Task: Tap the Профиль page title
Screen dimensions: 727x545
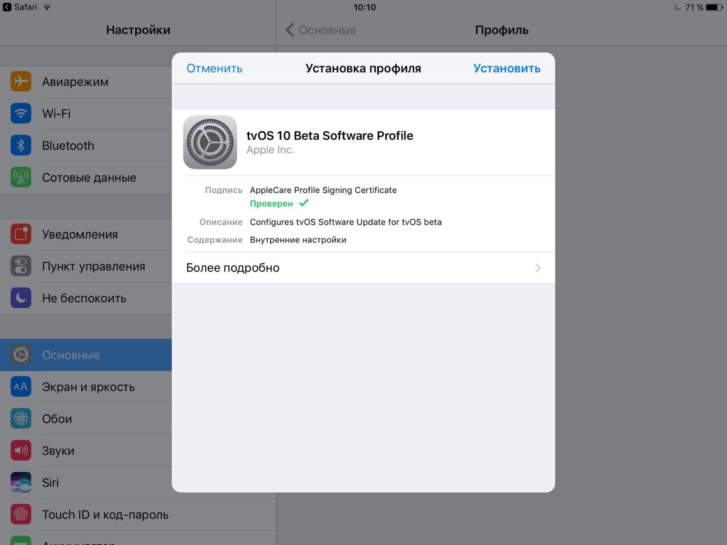Action: [x=502, y=30]
